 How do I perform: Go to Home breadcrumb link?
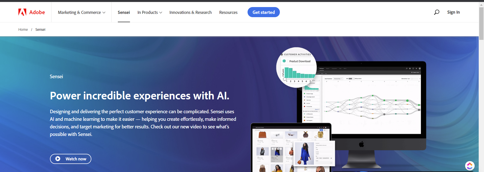23,30
